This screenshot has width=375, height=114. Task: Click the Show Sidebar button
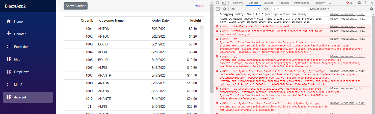point(75,6)
